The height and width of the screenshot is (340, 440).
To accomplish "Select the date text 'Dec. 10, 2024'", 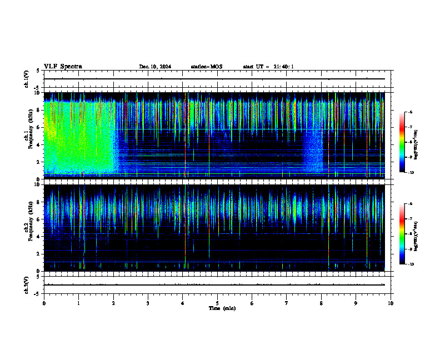I will click(x=155, y=67).
